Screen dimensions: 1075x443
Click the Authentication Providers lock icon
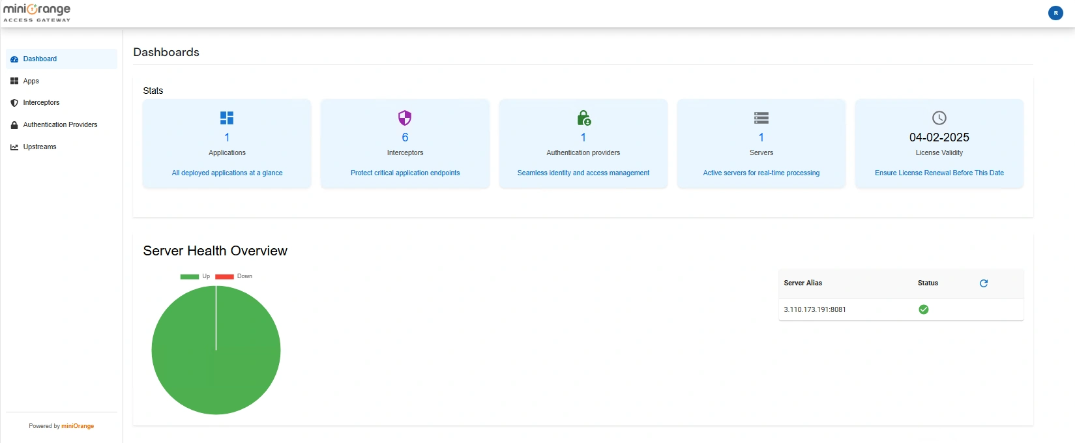pos(14,125)
